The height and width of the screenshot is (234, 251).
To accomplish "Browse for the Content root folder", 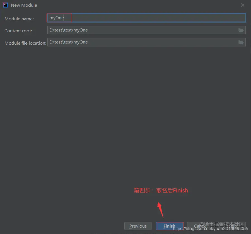I will 241,30.
